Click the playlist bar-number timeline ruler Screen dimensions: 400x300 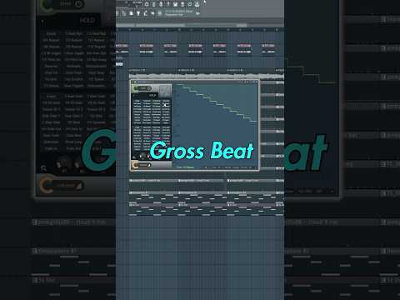200,30
